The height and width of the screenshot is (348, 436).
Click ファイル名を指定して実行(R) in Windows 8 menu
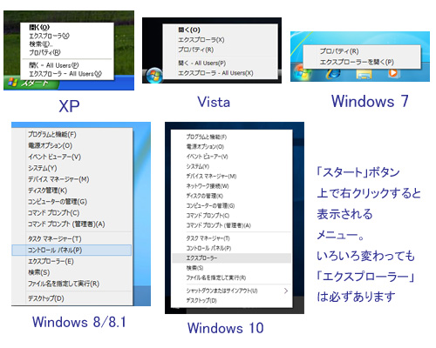[64, 284]
